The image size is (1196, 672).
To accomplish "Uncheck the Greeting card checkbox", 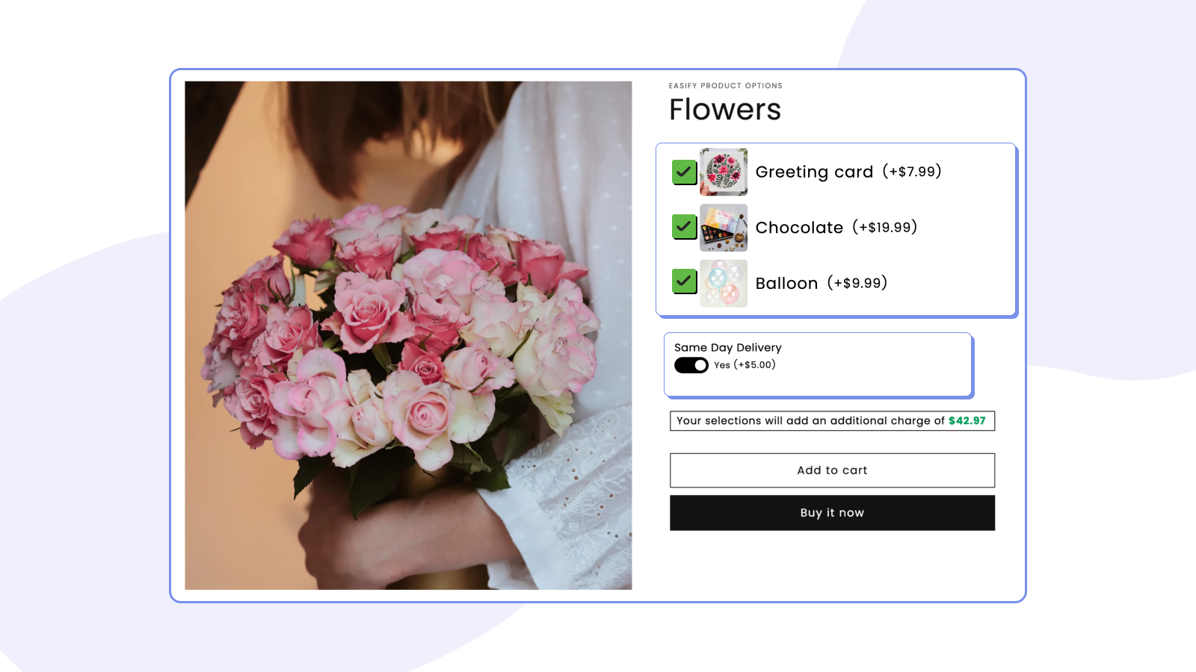I will (684, 172).
